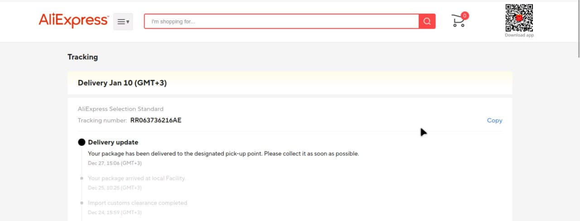This screenshot has height=221, width=580.
Task: Click the Download app QR code
Action: pyautogui.click(x=519, y=18)
